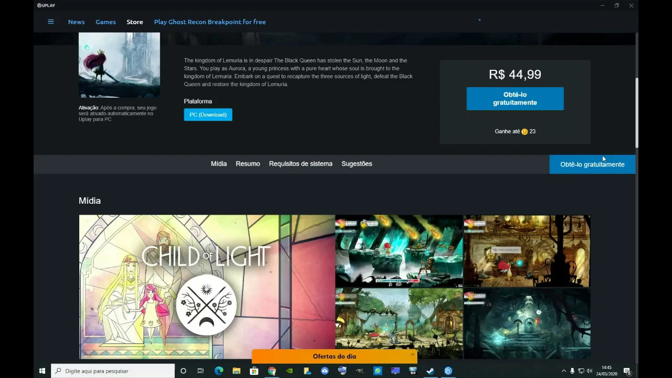The image size is (672, 378).
Task: Open Cortana from the taskbar
Action: 183,371
